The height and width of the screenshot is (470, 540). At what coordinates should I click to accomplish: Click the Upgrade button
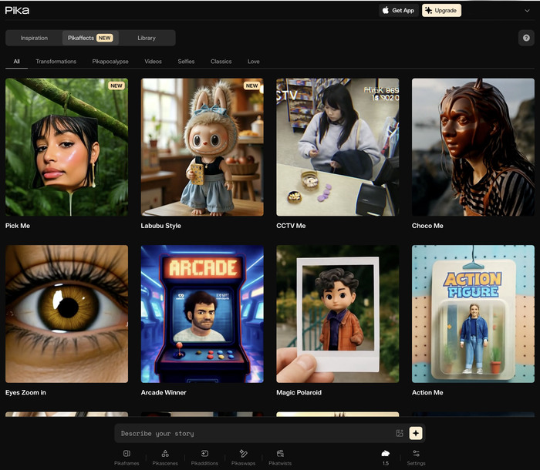(x=441, y=11)
